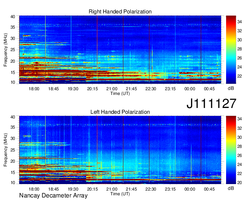This screenshot has height=200, width=246.
Task: Select the Right Handed plot's "Frequency (MHz)" axis label
Action: (5, 50)
